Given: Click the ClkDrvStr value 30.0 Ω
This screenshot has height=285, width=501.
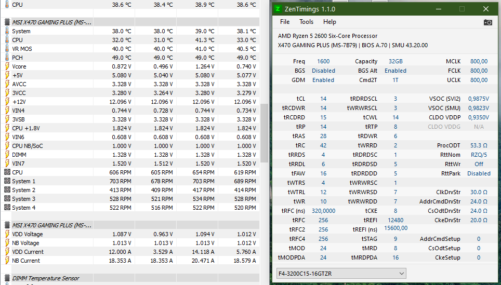Looking at the screenshot, I should [x=479, y=192].
